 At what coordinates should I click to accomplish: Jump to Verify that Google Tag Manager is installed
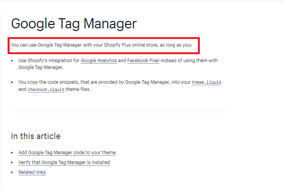coord(64,162)
